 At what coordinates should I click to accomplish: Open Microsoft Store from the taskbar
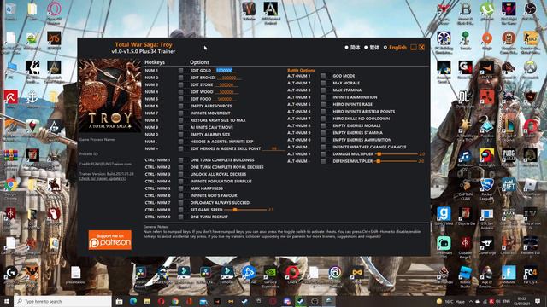pyautogui.click(x=119, y=301)
